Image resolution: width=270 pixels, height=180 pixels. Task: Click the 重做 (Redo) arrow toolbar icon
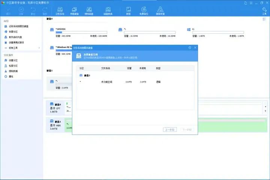tap(45, 11)
